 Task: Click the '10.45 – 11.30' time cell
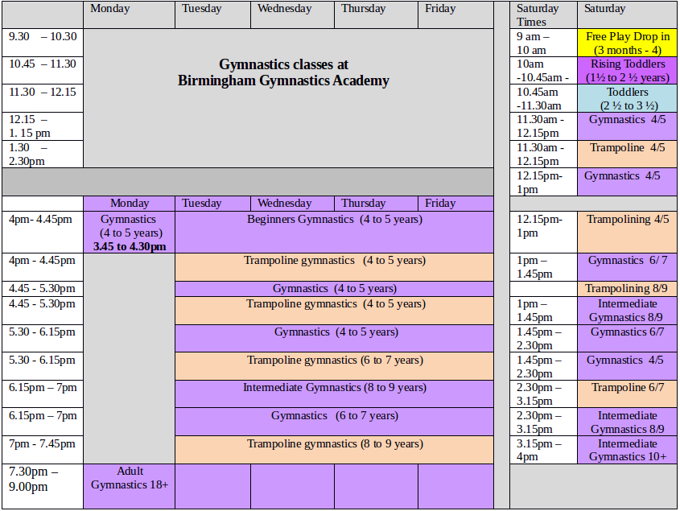pos(43,70)
